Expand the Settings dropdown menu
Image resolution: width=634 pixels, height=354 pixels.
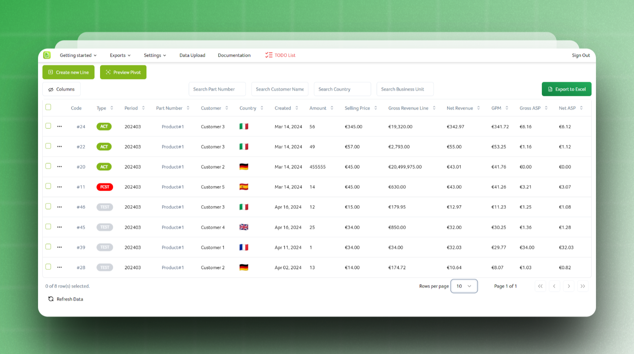155,55
